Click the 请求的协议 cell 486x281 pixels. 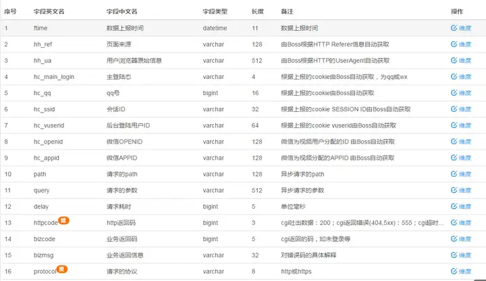(x=122, y=272)
